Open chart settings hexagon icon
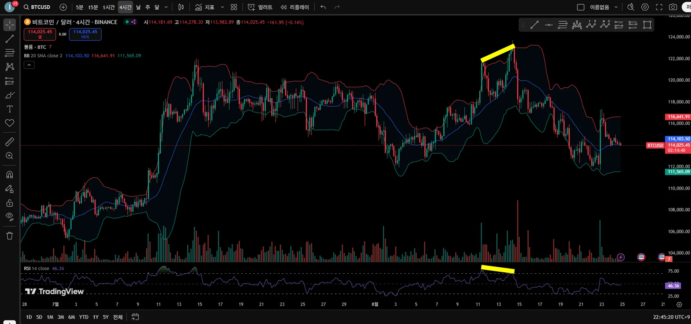Image resolution: width=691 pixels, height=324 pixels. pos(645,7)
